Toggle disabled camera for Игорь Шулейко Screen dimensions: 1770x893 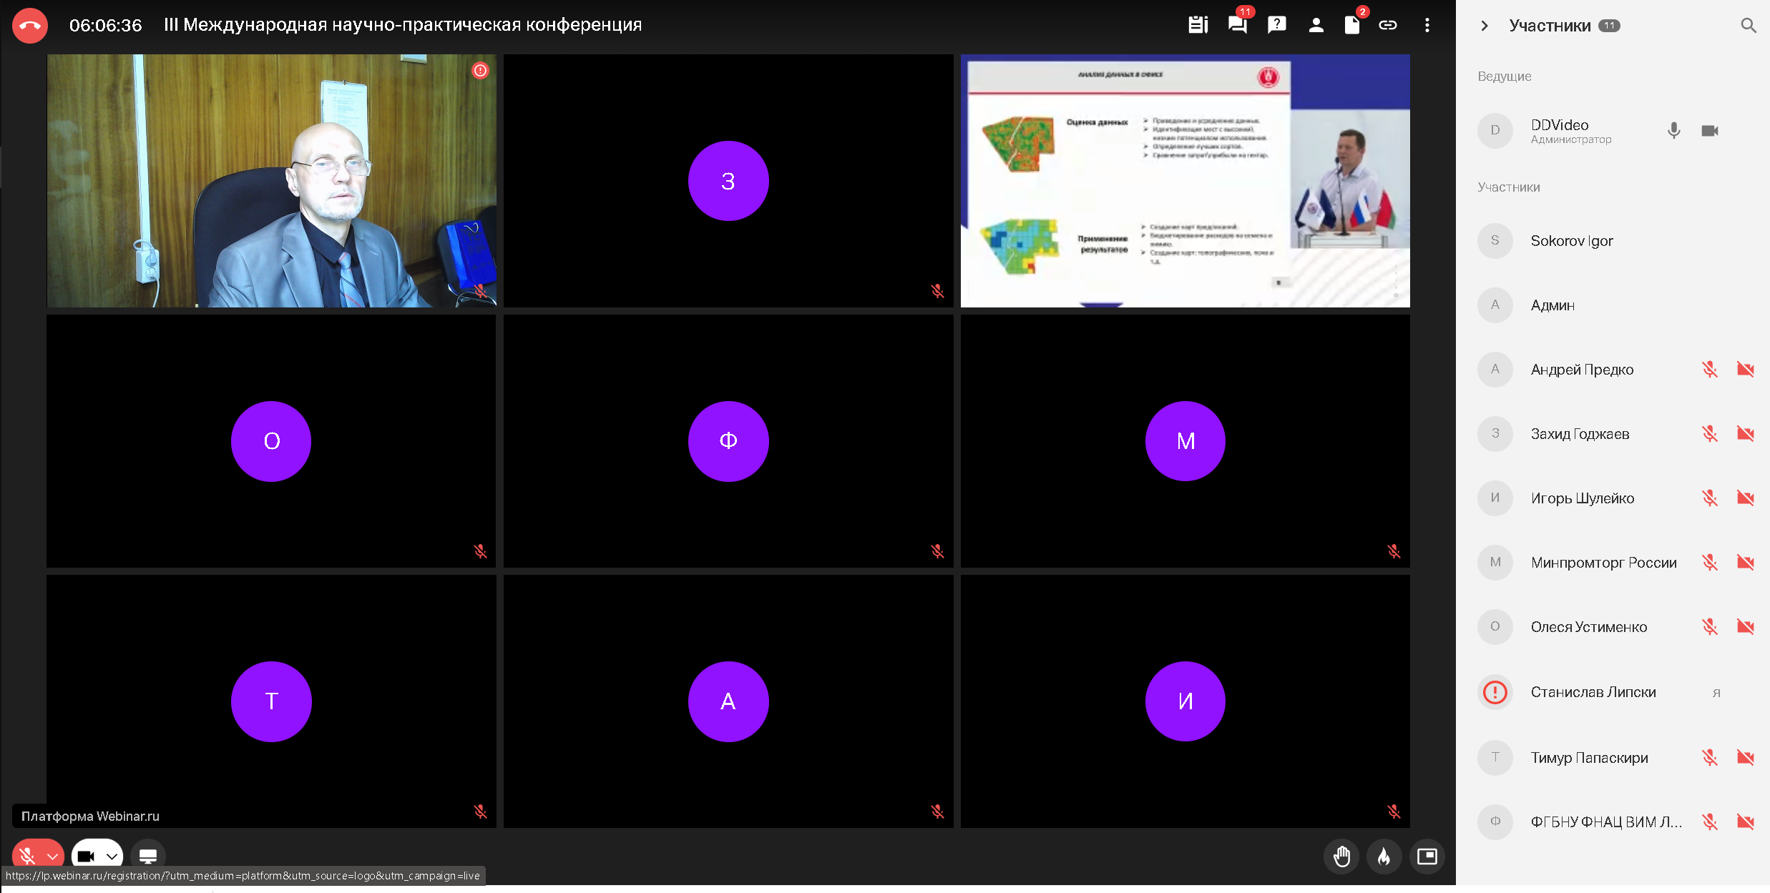coord(1746,498)
